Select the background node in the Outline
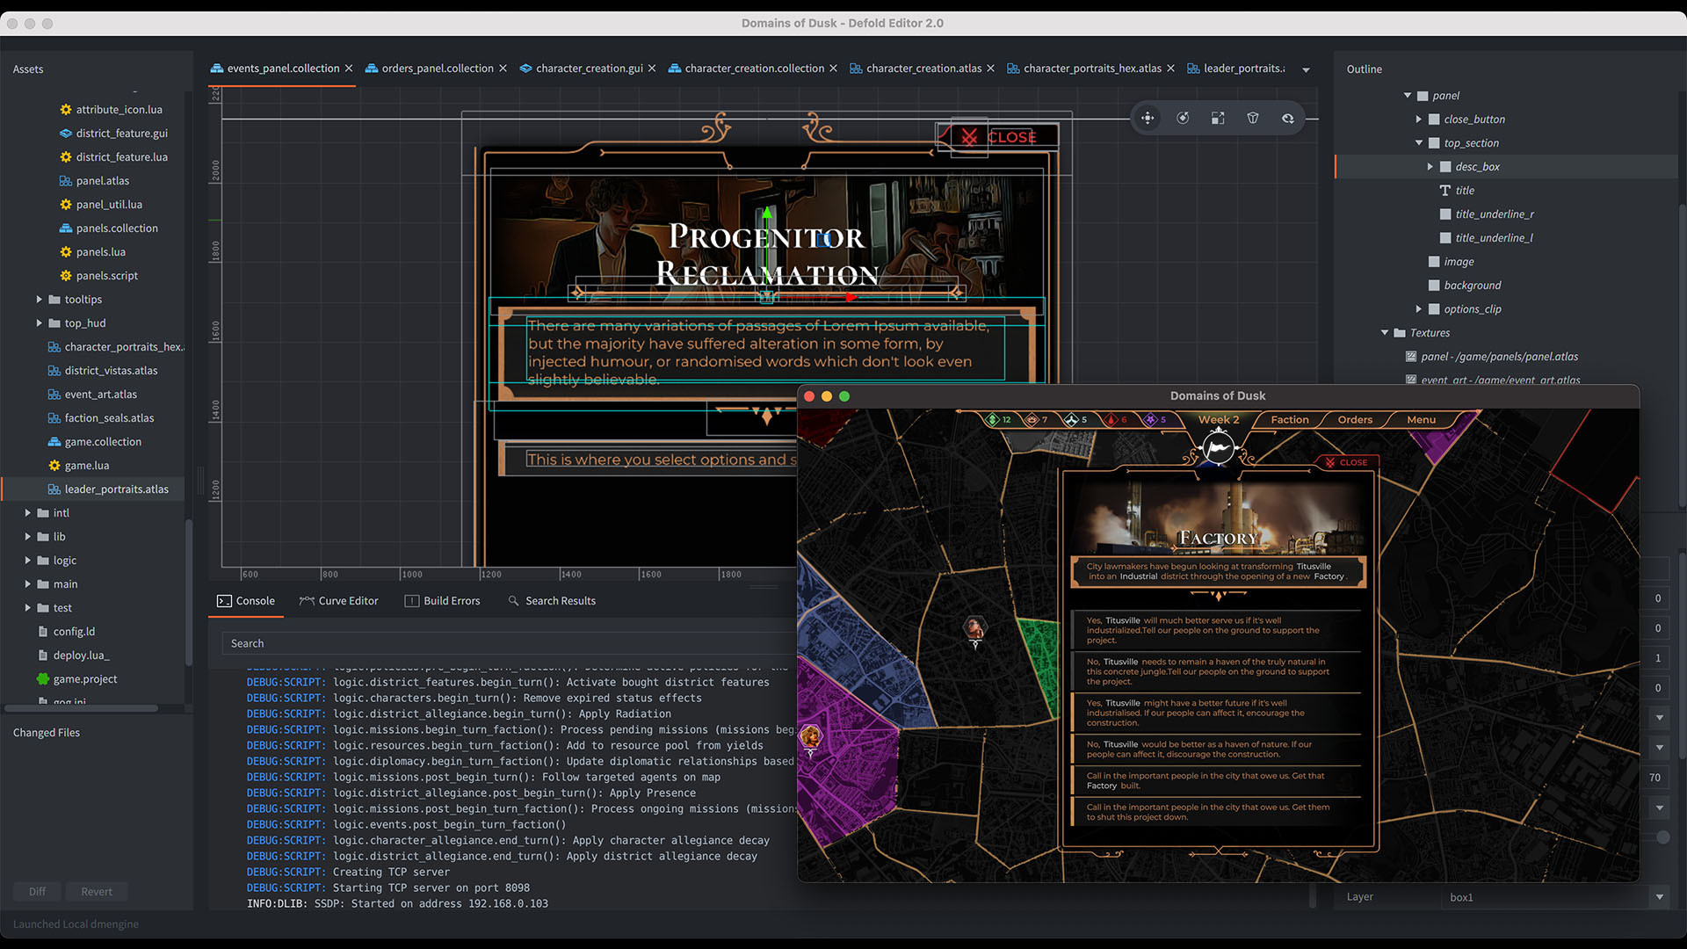 coord(1473,285)
